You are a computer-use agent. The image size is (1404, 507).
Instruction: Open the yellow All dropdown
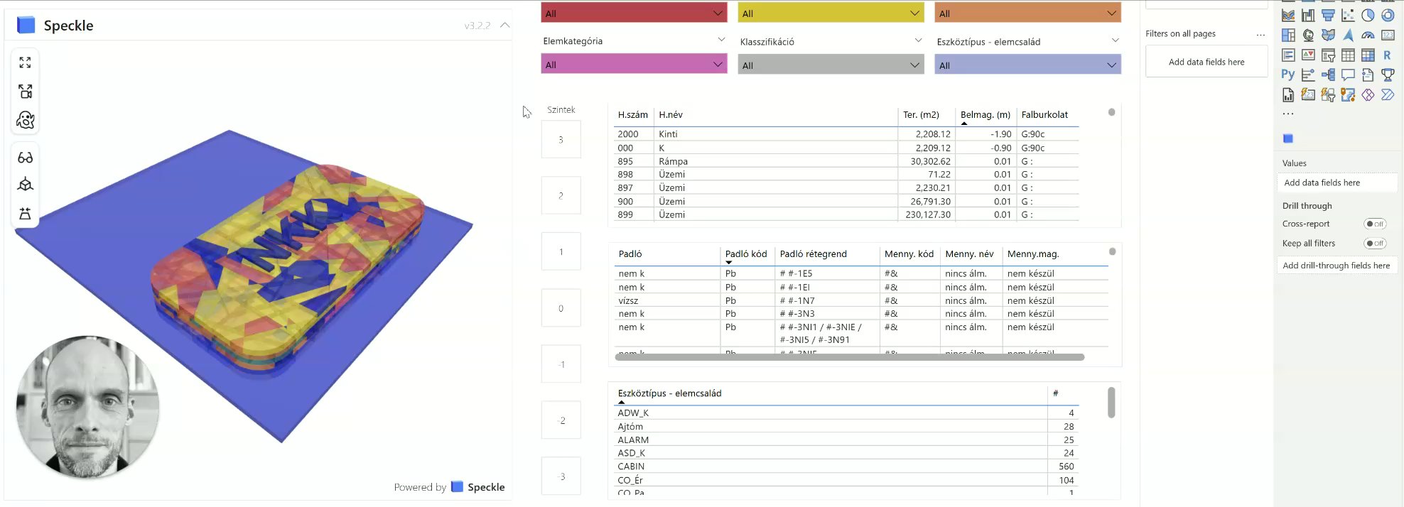pos(831,13)
